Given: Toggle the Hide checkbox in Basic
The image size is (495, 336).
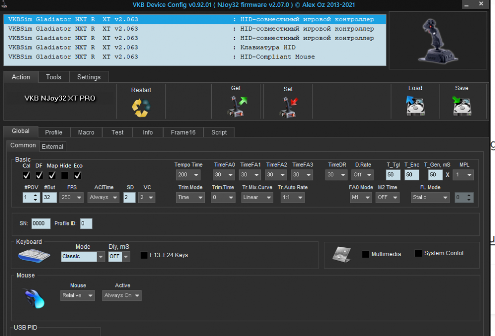Looking at the screenshot, I should click(x=65, y=175).
